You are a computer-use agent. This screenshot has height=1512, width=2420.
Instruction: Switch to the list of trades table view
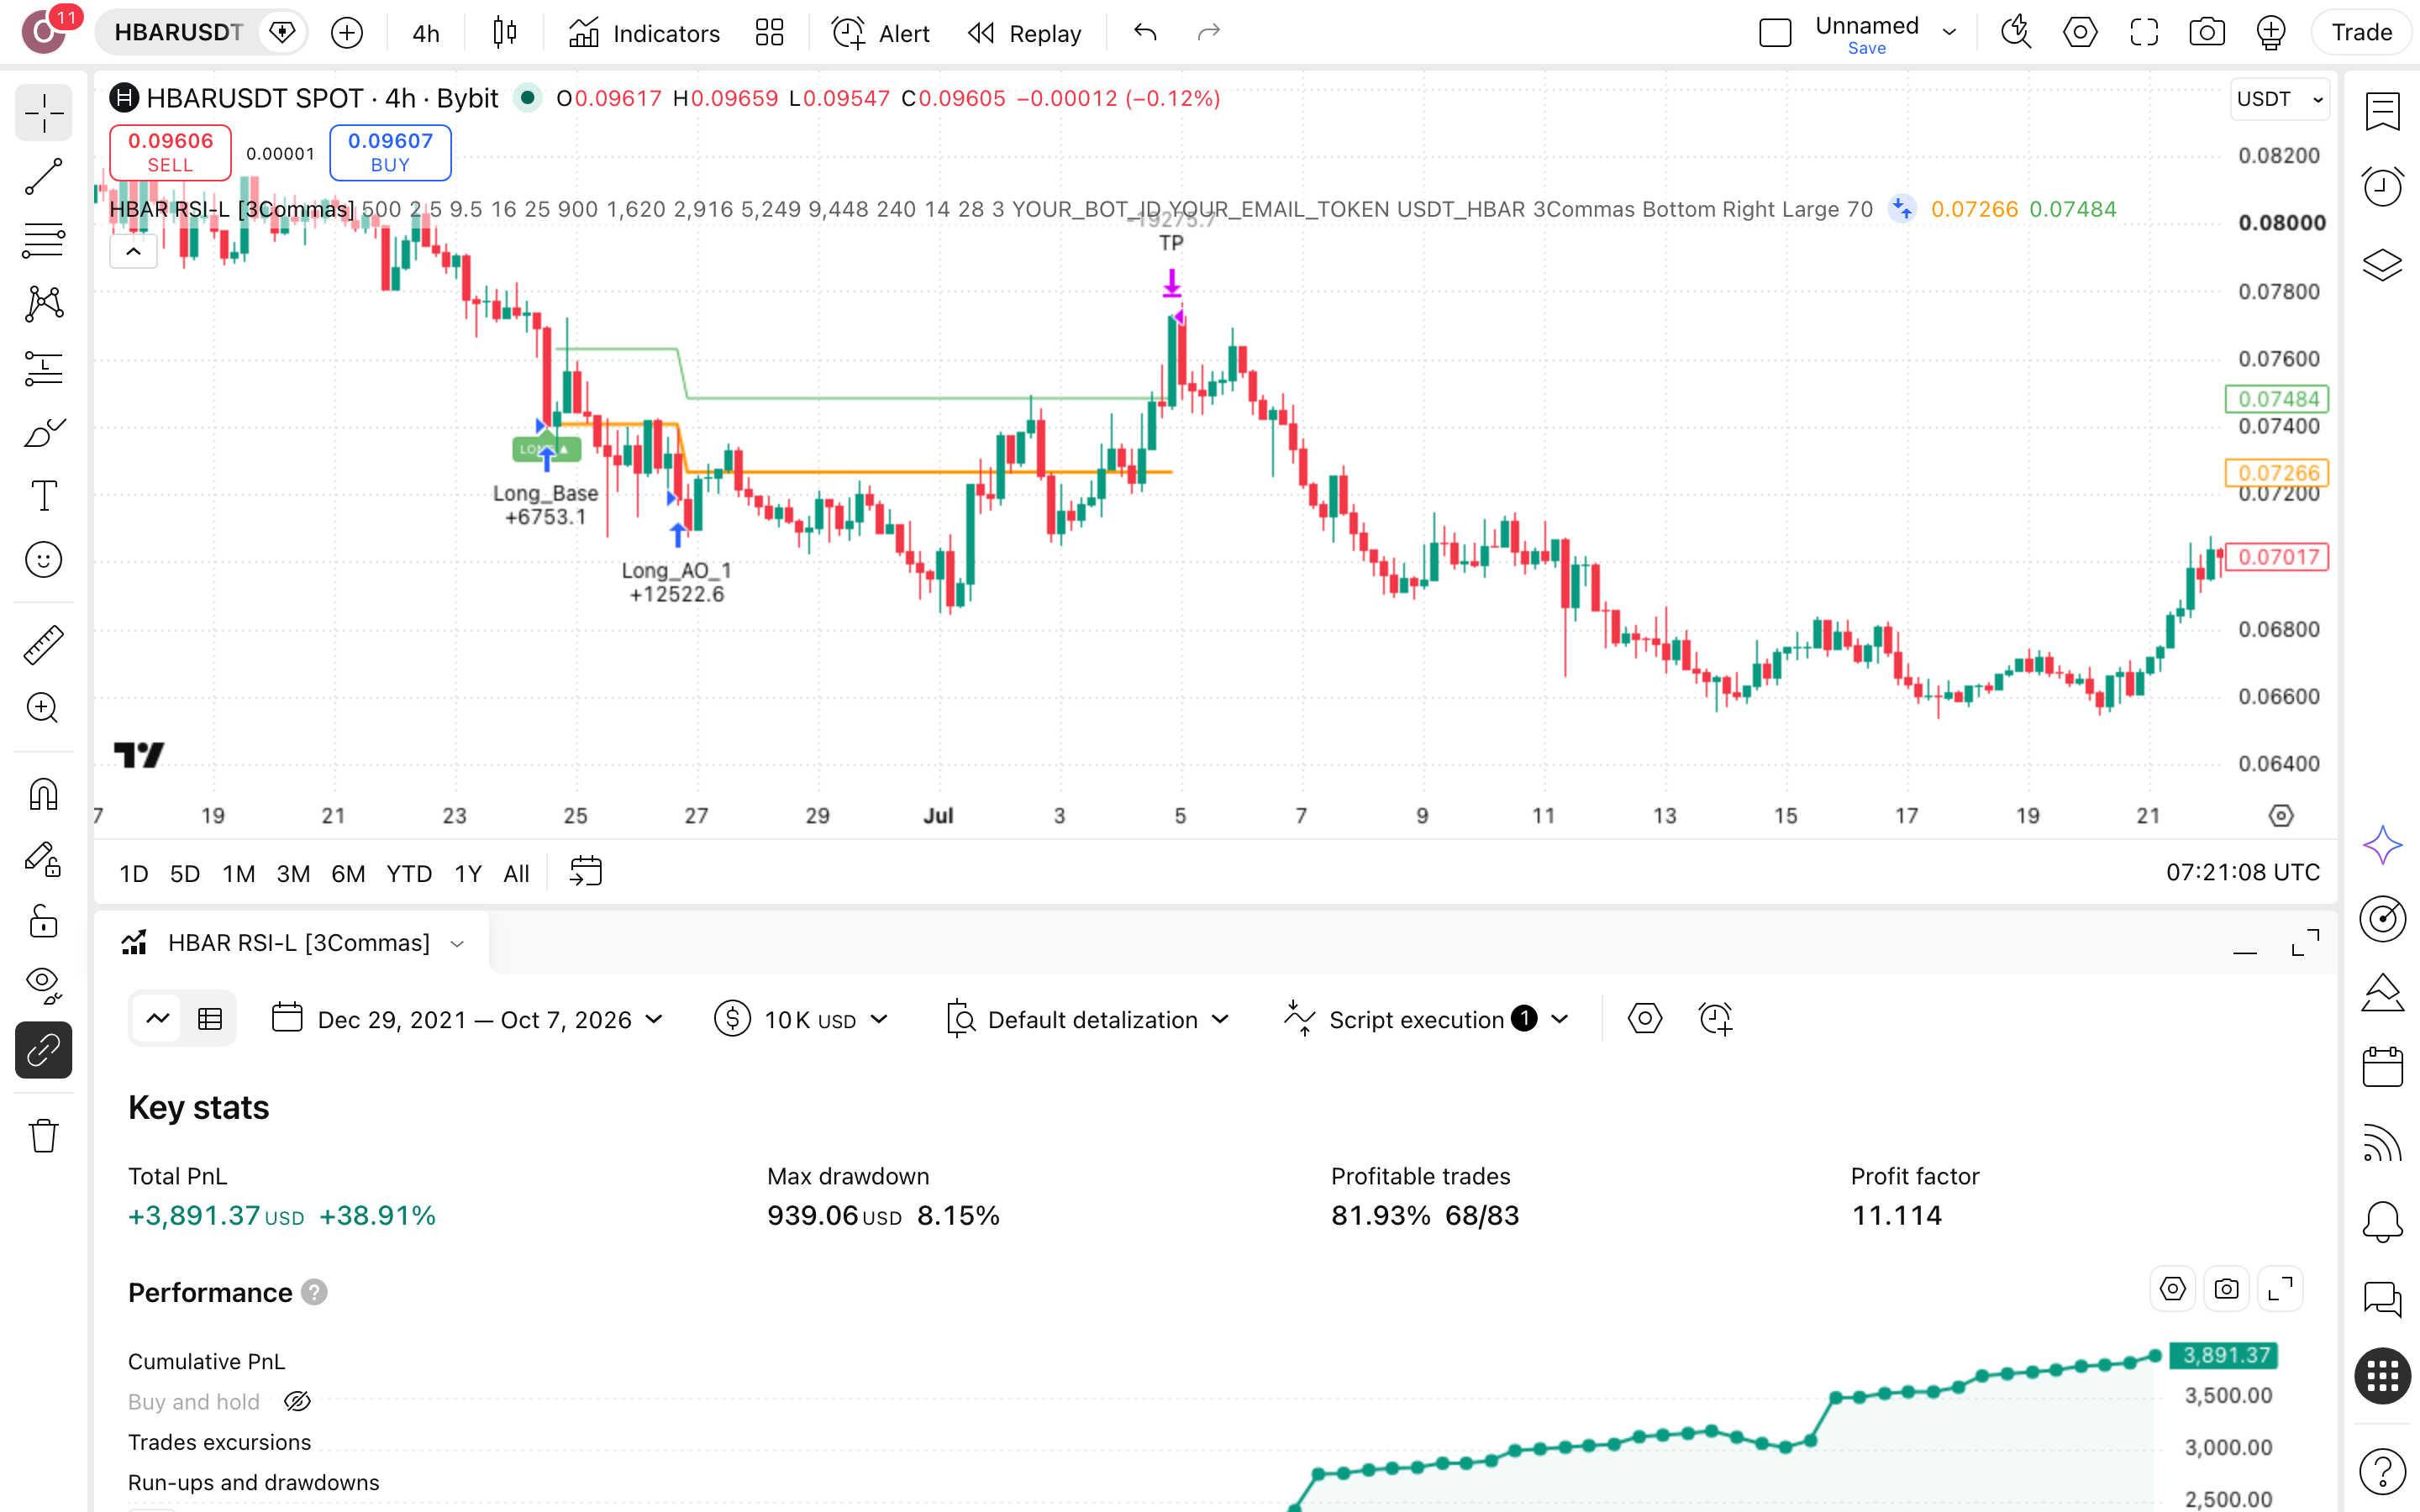pos(210,1019)
